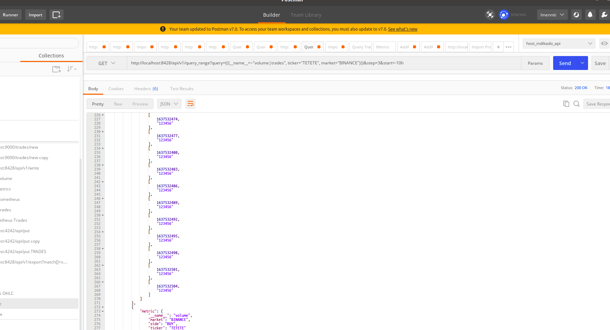Image resolution: width=610 pixels, height=330 pixels.
Task: Click Save Response button
Action: coord(597,104)
